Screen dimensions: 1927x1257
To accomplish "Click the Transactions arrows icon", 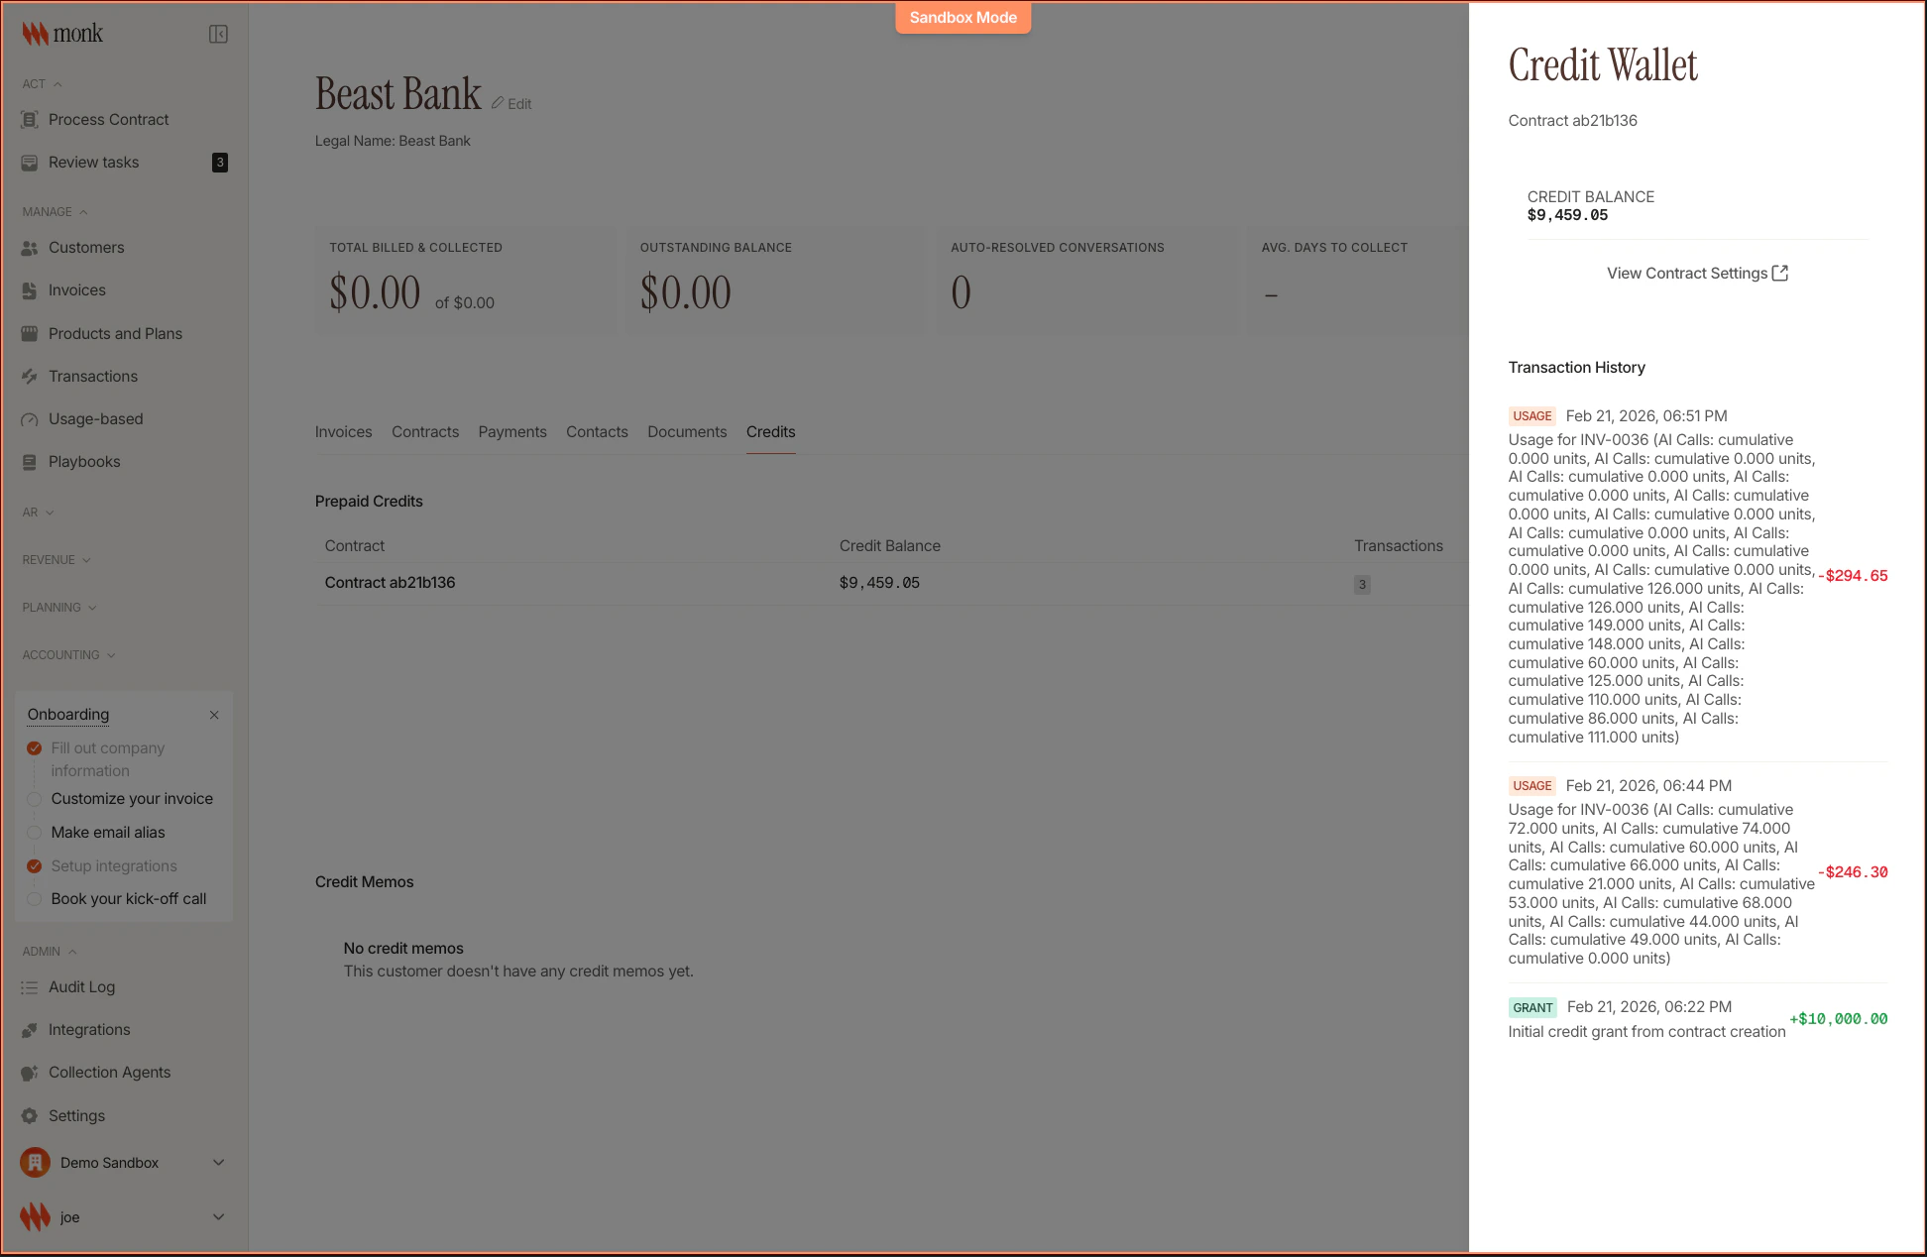I will [30, 377].
